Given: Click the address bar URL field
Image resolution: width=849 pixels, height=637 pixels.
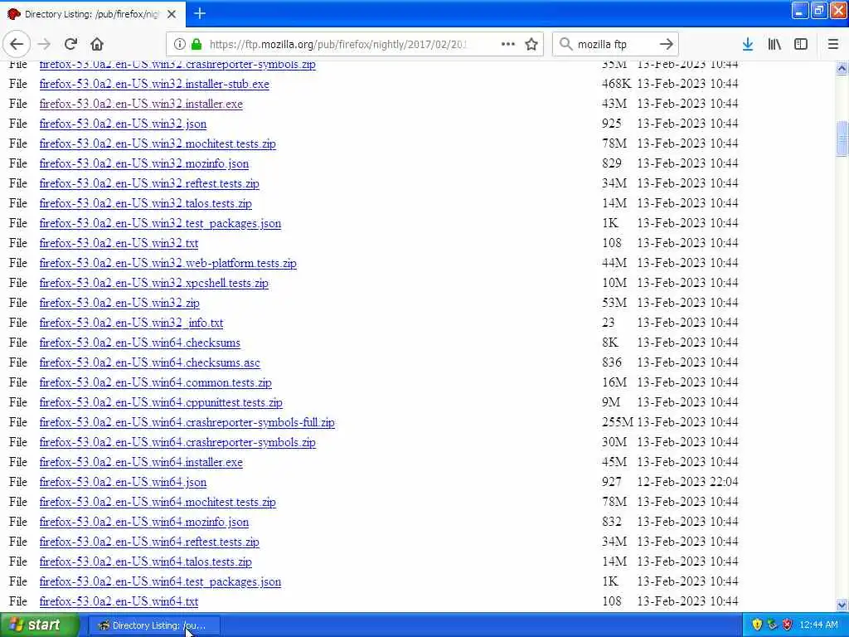Looking at the screenshot, I should [338, 44].
